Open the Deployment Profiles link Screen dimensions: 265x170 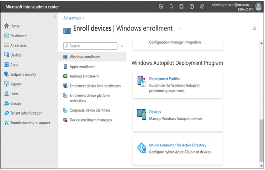click(x=165, y=79)
